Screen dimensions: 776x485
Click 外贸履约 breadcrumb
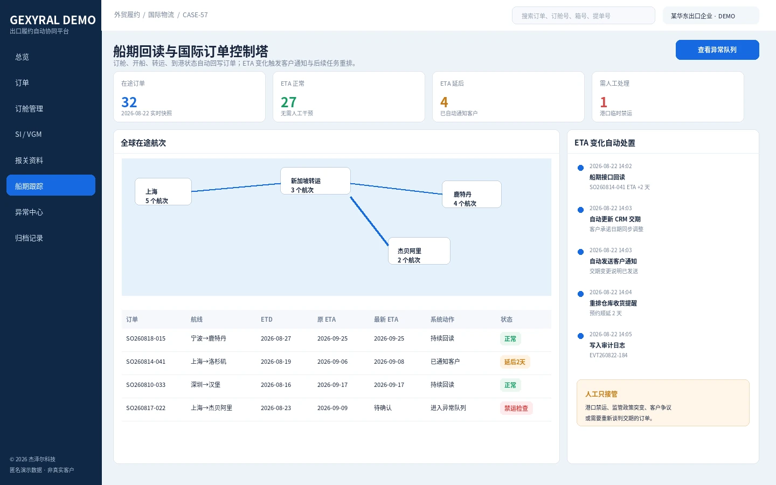click(127, 15)
